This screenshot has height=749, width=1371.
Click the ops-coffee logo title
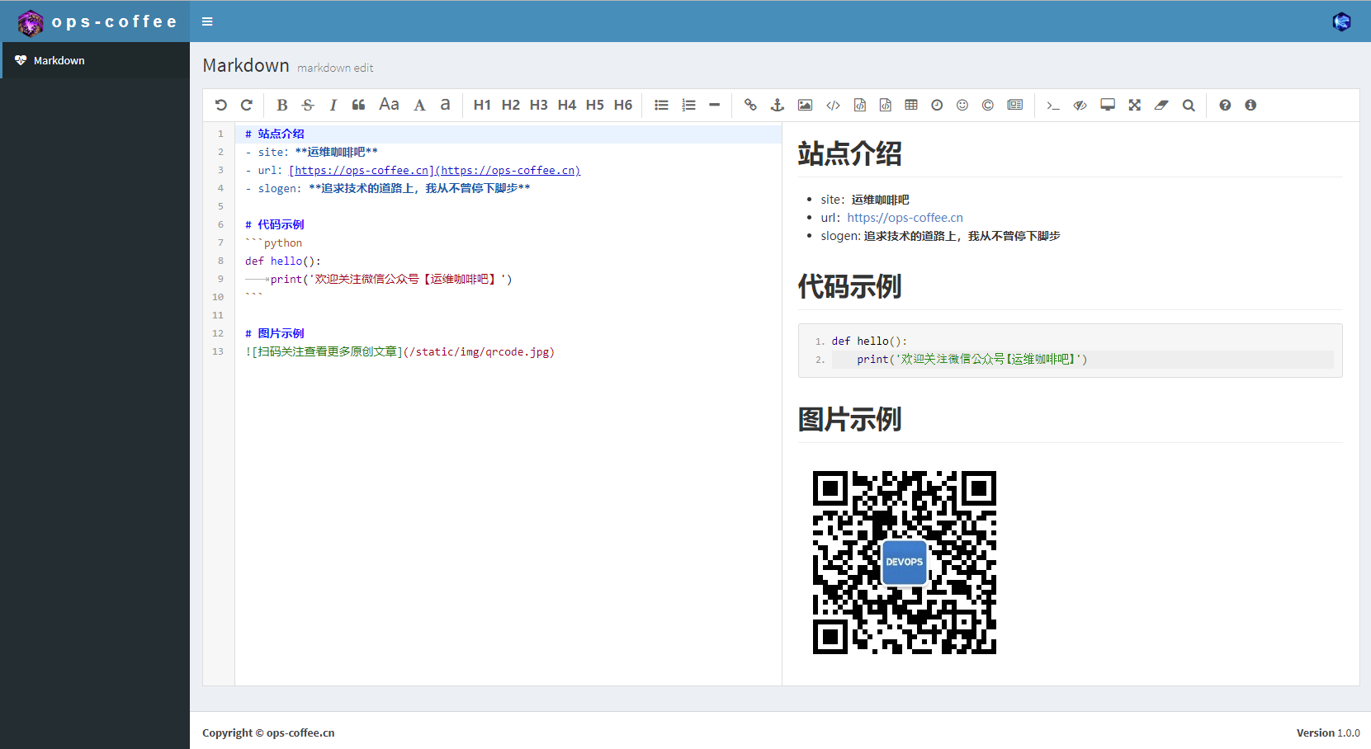point(114,21)
